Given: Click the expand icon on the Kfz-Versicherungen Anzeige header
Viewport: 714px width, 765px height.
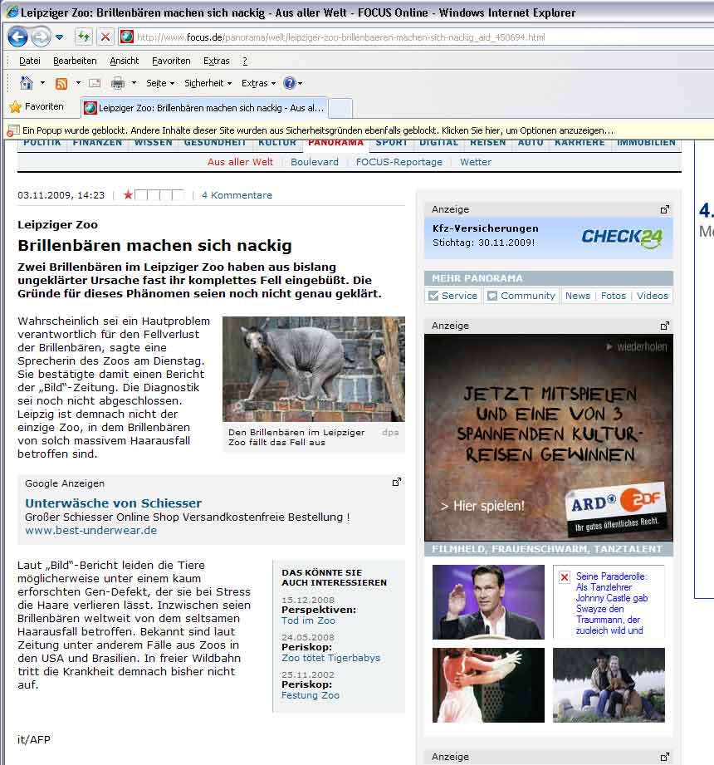Looking at the screenshot, I should [664, 209].
